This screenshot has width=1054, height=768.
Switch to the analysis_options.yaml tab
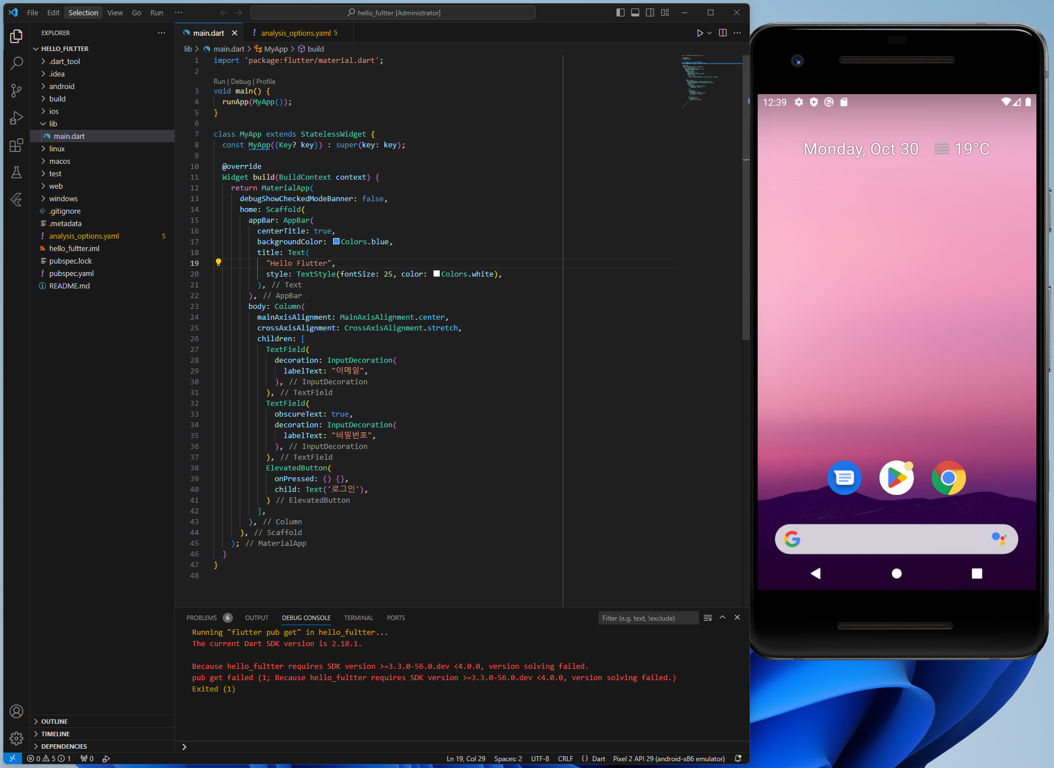[299, 33]
